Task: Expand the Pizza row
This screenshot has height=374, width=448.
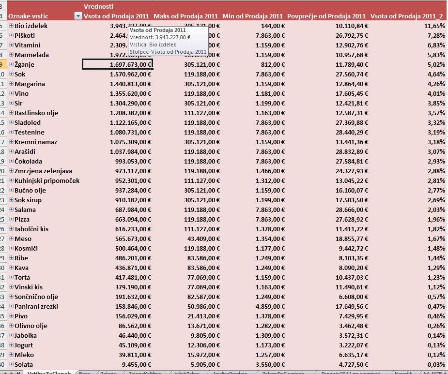Action: coord(11,219)
